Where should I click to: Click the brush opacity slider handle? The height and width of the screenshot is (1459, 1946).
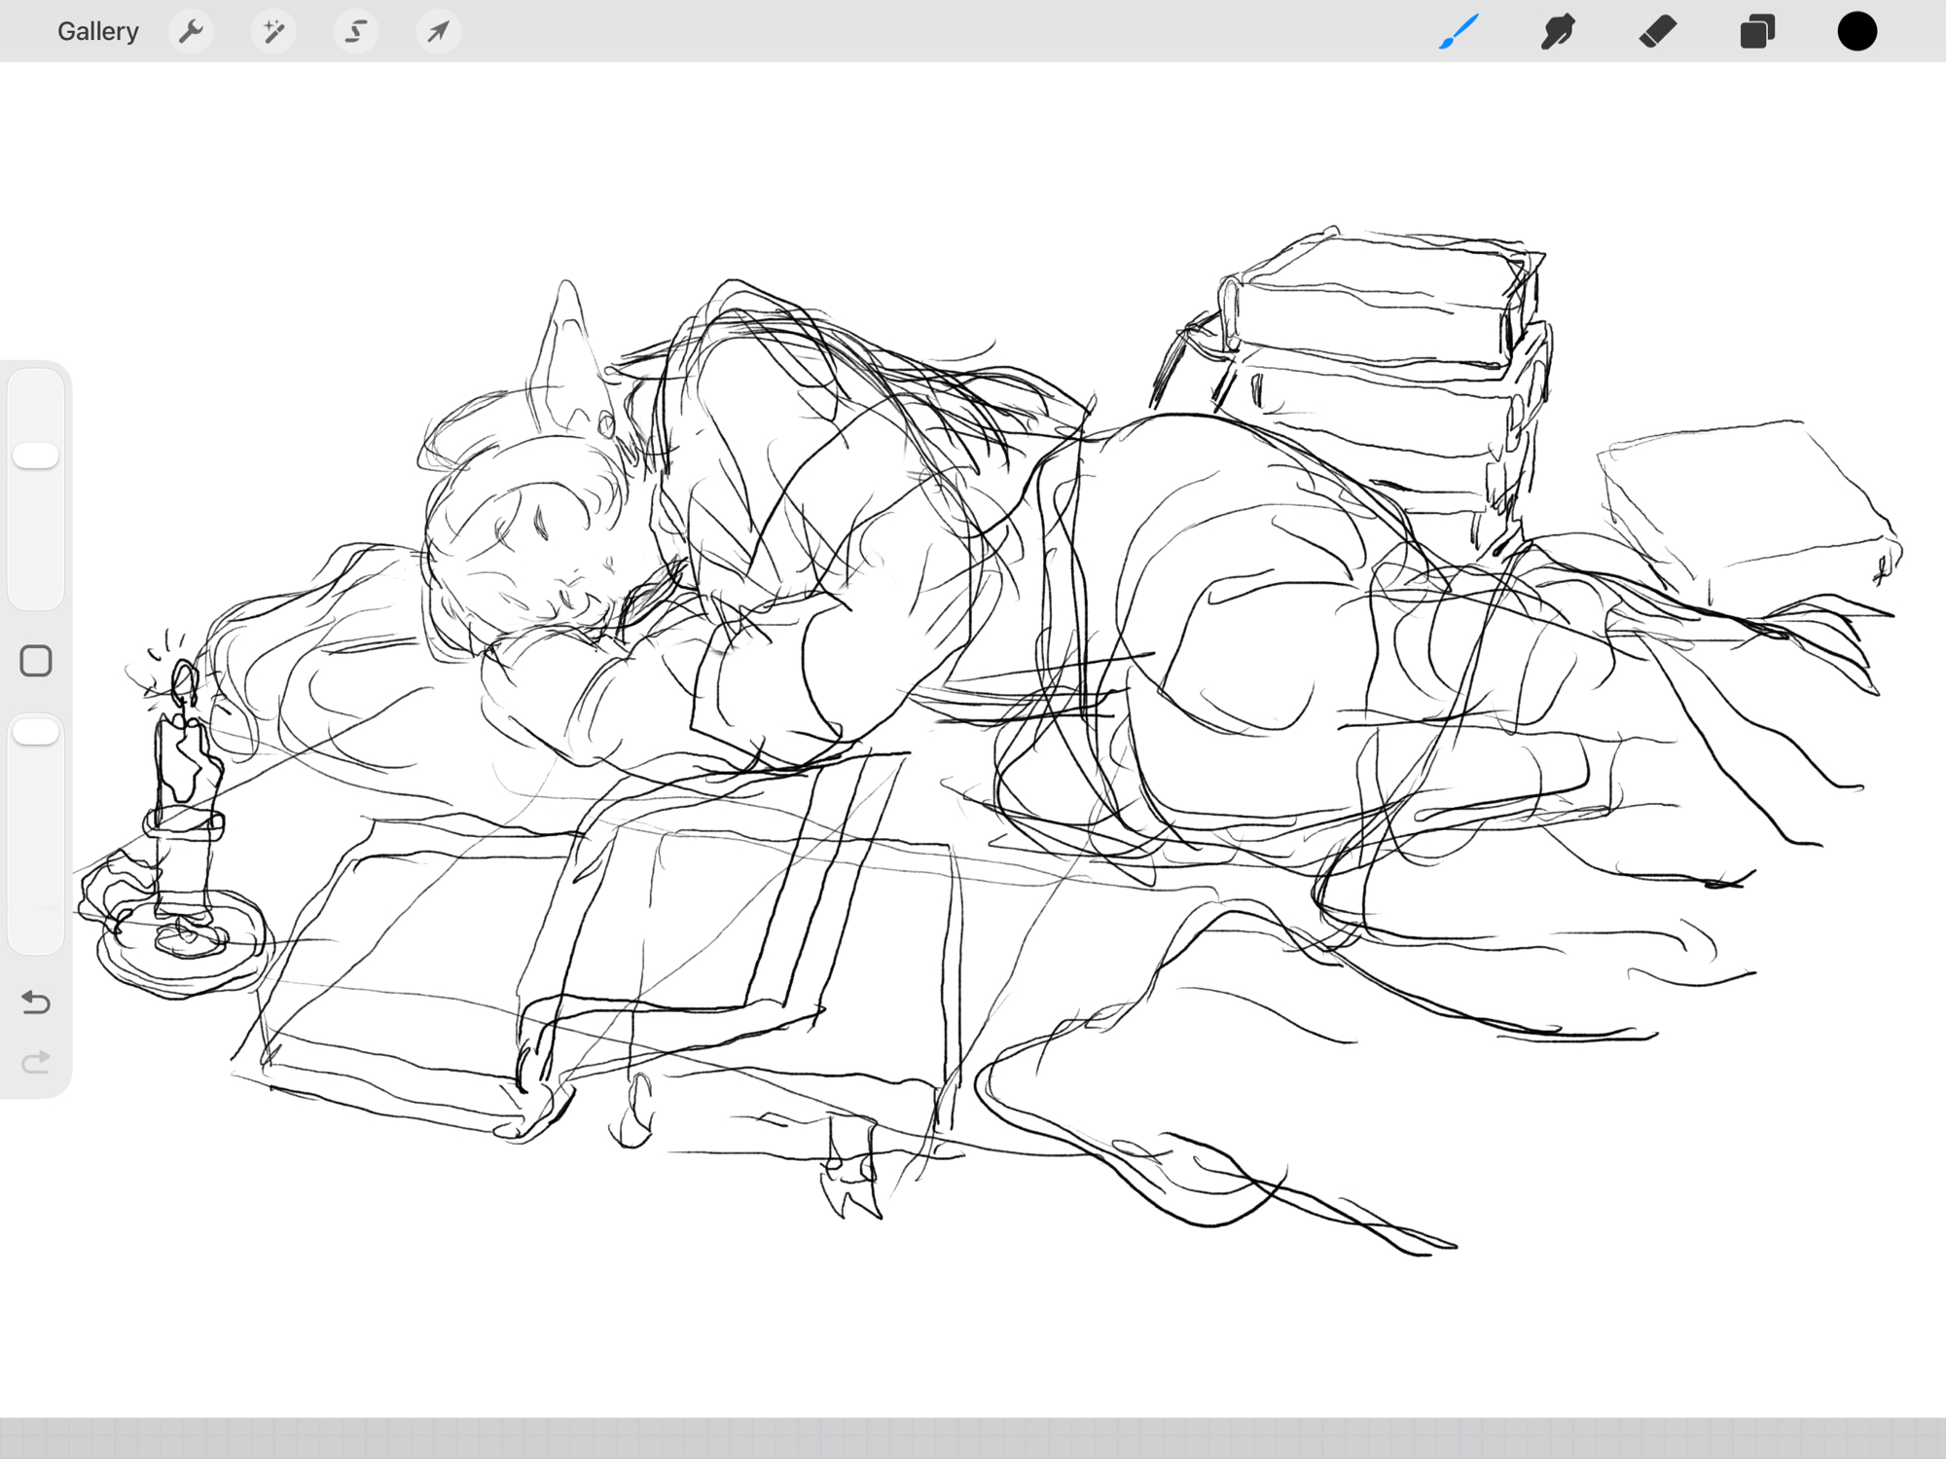pos(36,732)
